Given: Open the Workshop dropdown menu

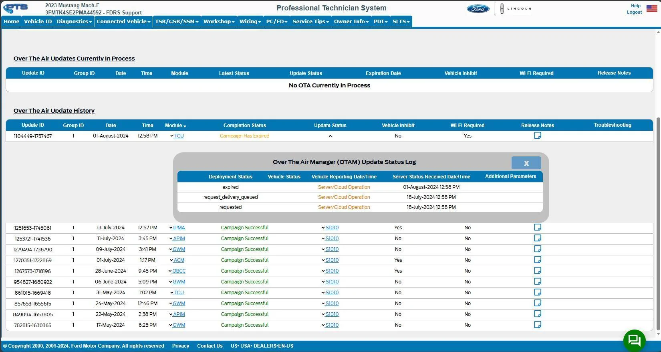Looking at the screenshot, I should pos(219,22).
